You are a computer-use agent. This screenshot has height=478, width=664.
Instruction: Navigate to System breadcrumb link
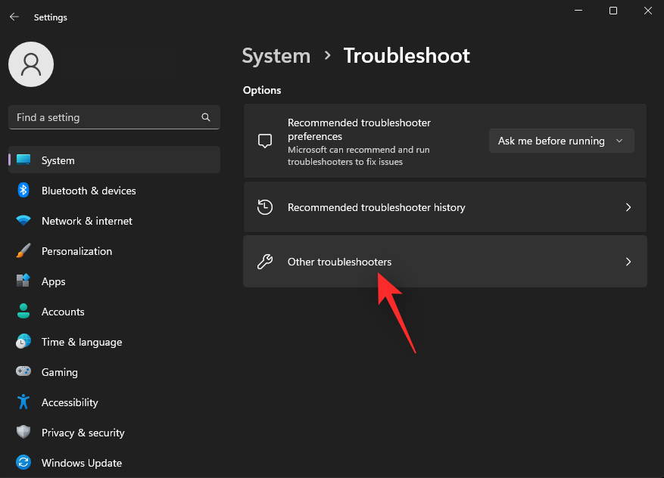coord(276,56)
